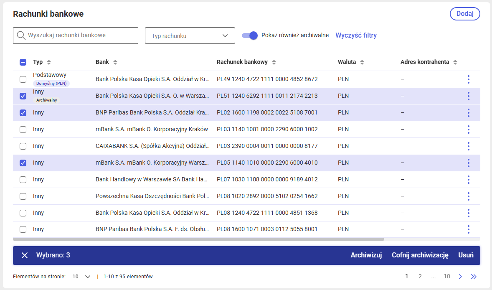This screenshot has width=492, height=290.
Task: Uncheck the BNP Paribas Oddział Kra row checkbox
Action: pyautogui.click(x=23, y=113)
